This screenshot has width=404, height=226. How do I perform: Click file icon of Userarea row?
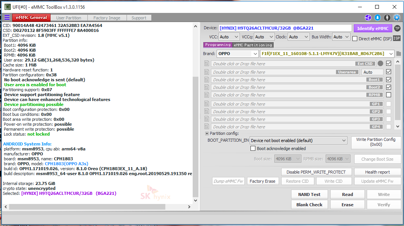[x=206, y=72]
